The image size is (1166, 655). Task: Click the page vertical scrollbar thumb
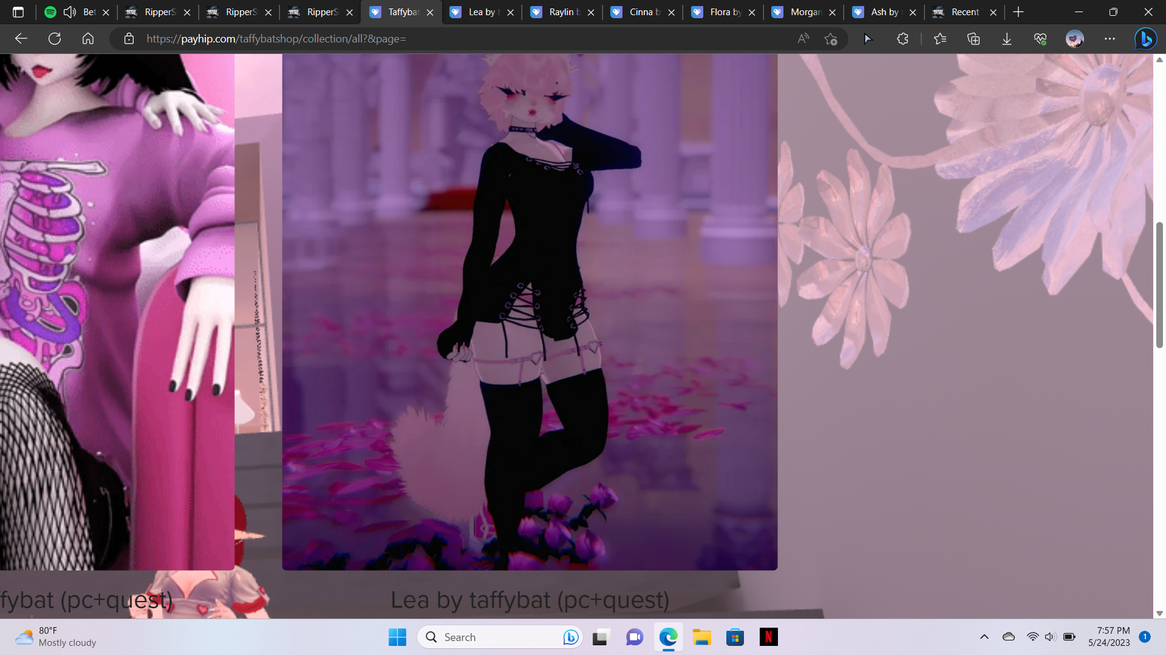coord(1159,285)
